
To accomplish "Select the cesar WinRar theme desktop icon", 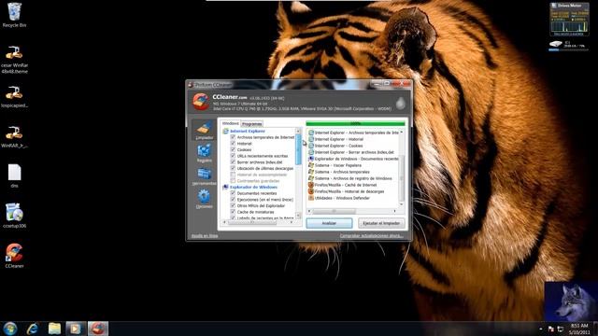I will pos(15,60).
